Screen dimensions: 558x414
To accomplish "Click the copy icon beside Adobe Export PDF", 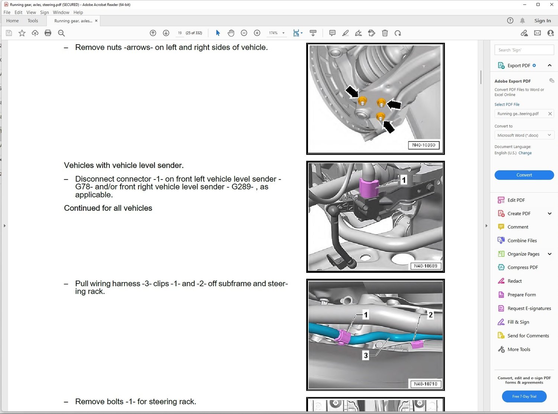I will click(552, 81).
